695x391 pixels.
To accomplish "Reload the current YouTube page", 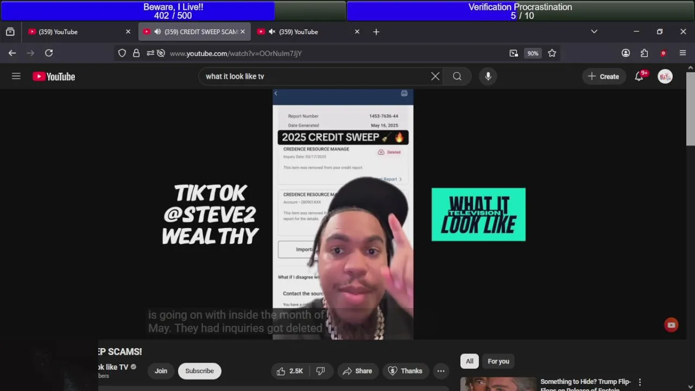I will coord(49,53).
